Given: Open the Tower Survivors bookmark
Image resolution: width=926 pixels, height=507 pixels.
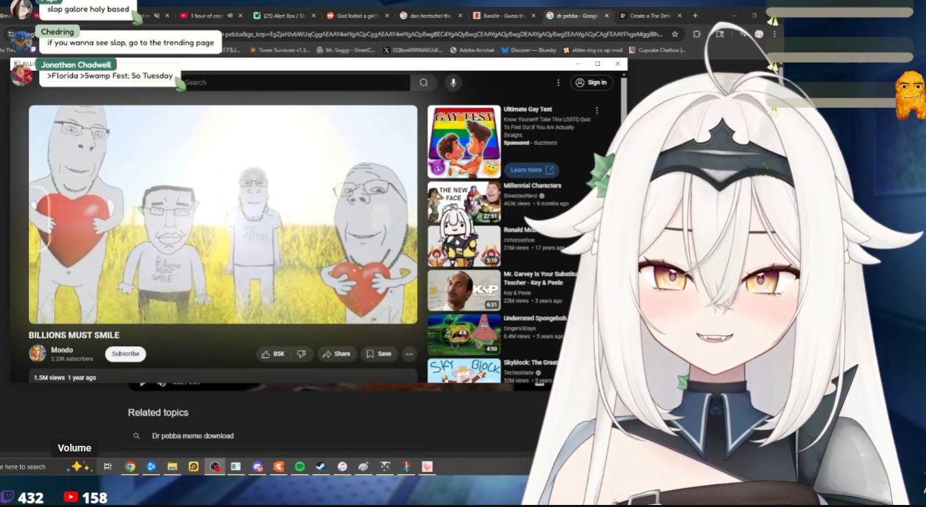Looking at the screenshot, I should coord(280,50).
